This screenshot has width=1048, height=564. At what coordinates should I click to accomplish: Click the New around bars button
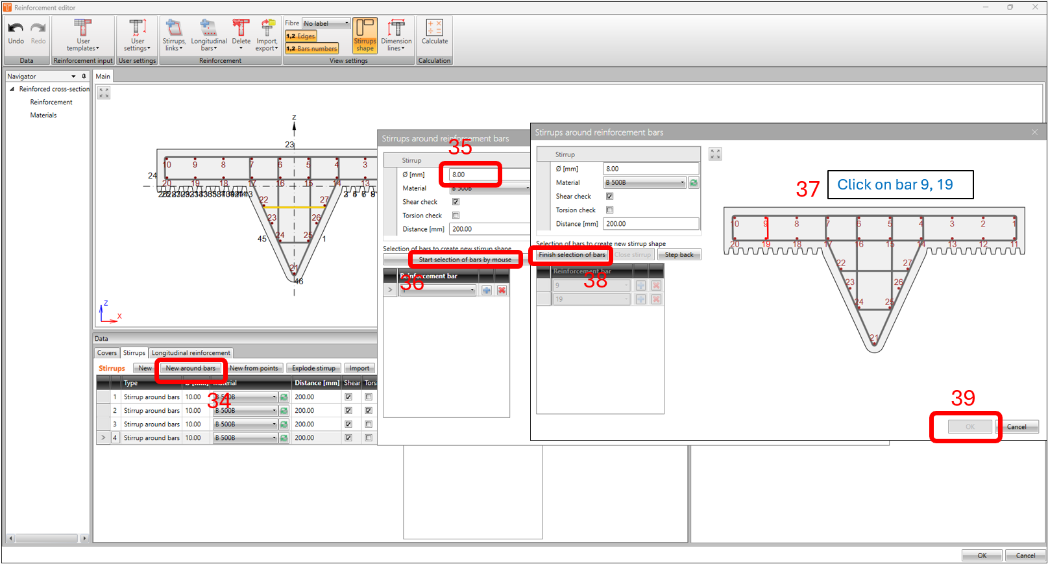coord(191,369)
